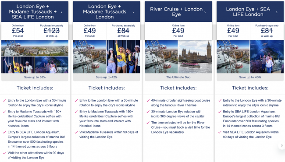Dismiss the floating widget with the X icon
This screenshot has height=162, width=285.
click(282, 145)
